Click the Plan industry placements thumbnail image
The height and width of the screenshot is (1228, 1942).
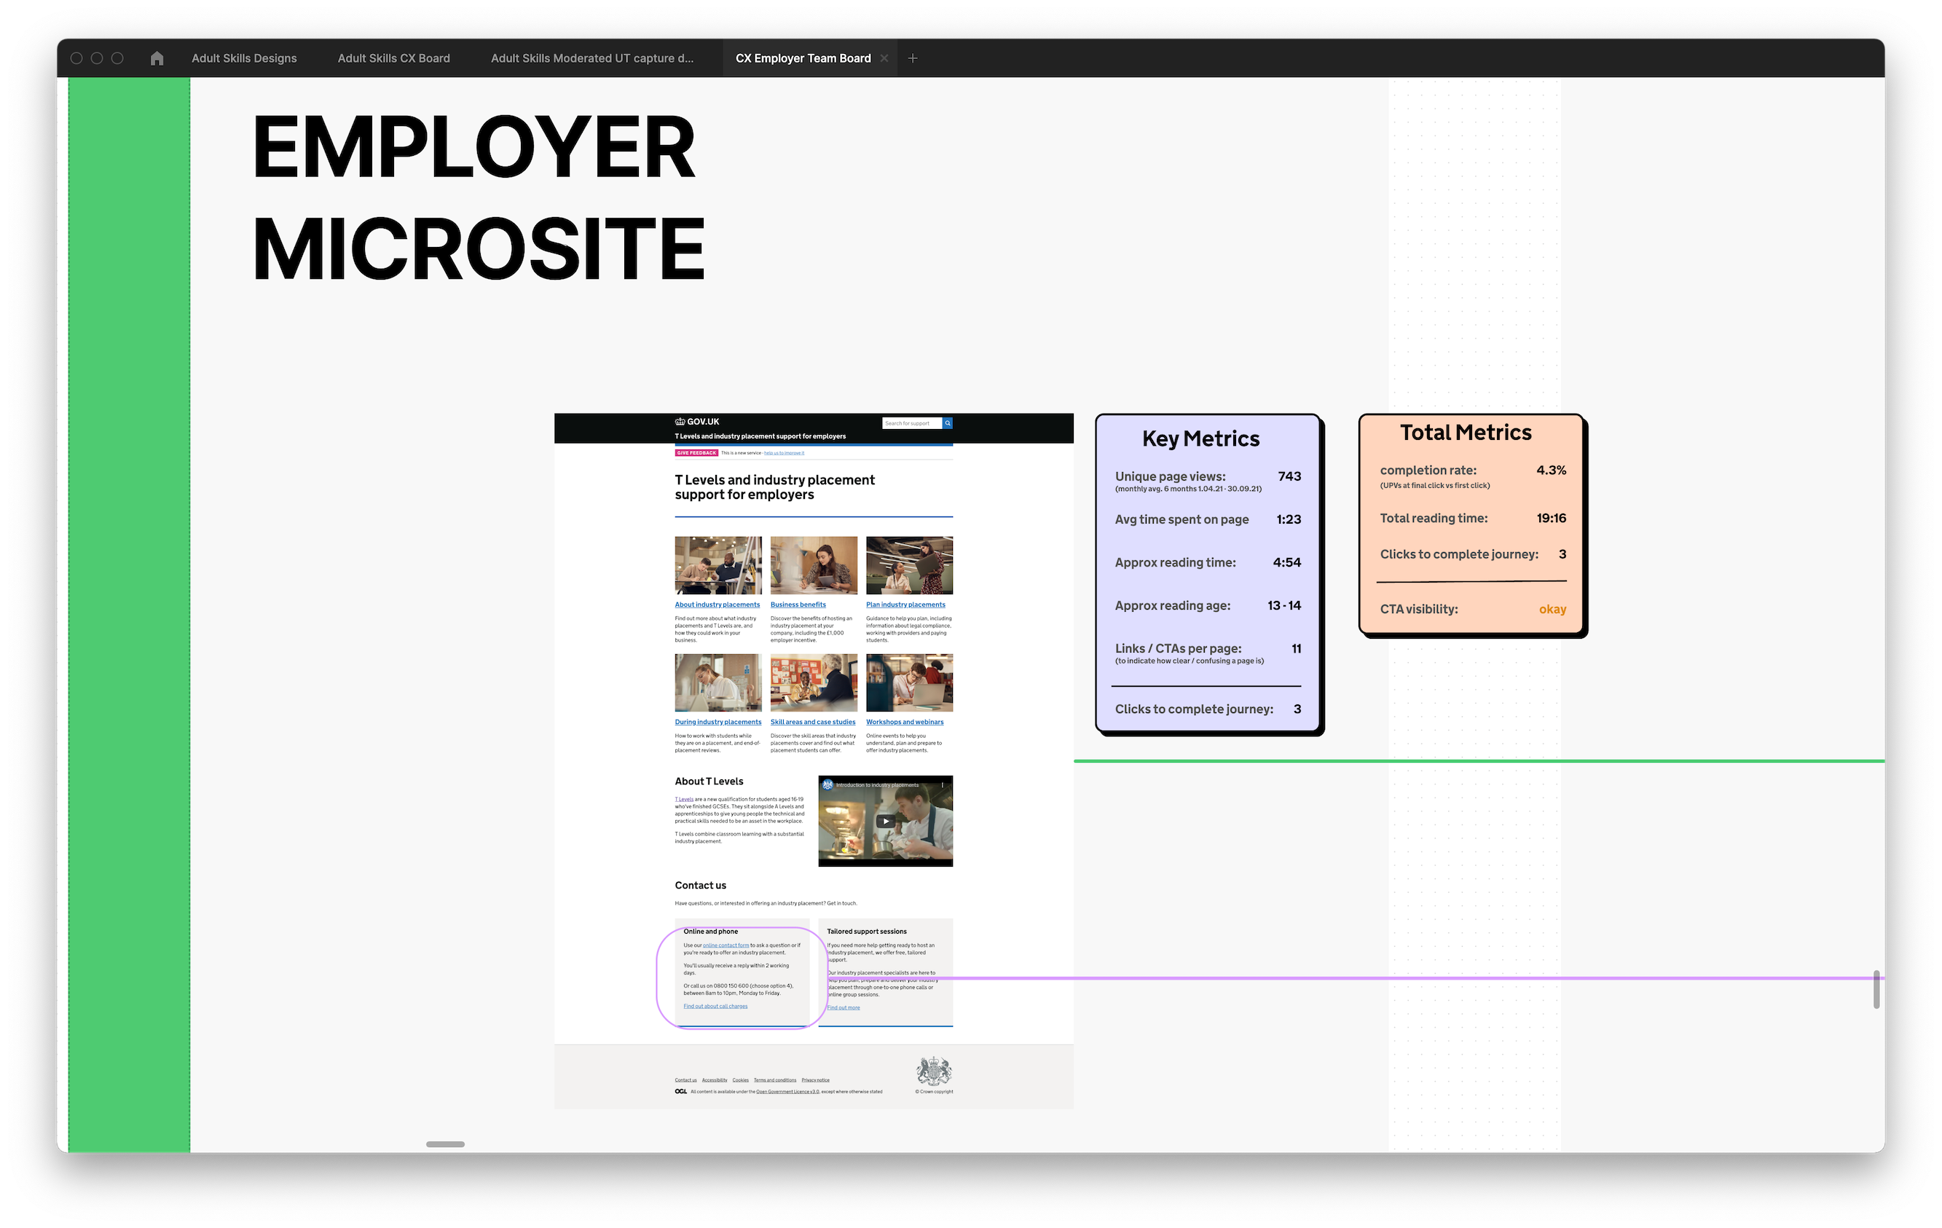[909, 565]
